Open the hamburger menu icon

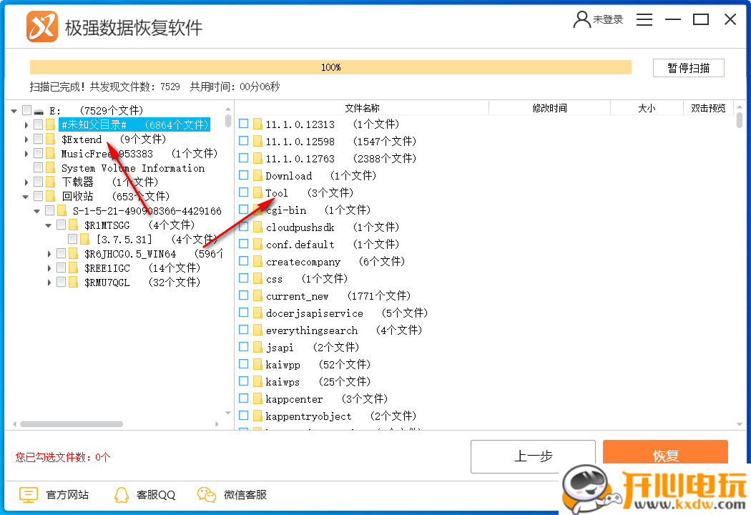click(x=644, y=19)
